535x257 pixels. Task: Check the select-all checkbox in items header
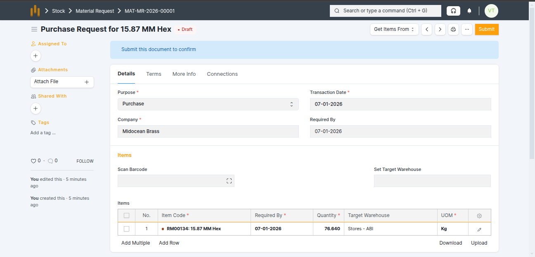point(127,215)
